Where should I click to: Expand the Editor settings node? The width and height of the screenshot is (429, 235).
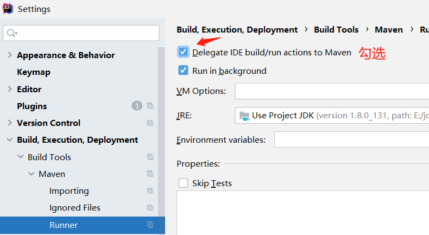point(10,89)
